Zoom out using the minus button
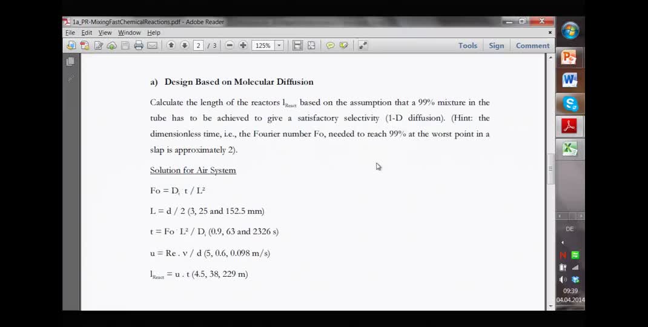 point(230,45)
